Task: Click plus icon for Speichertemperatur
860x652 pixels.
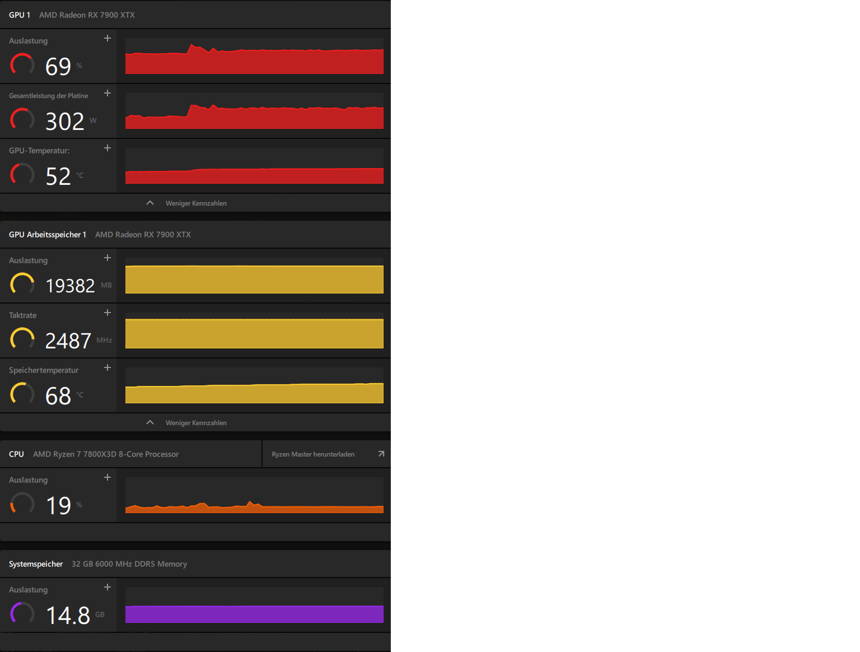Action: click(107, 368)
